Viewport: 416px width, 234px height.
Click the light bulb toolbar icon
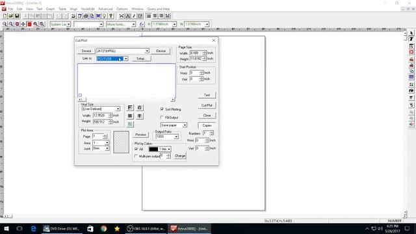[104, 16]
